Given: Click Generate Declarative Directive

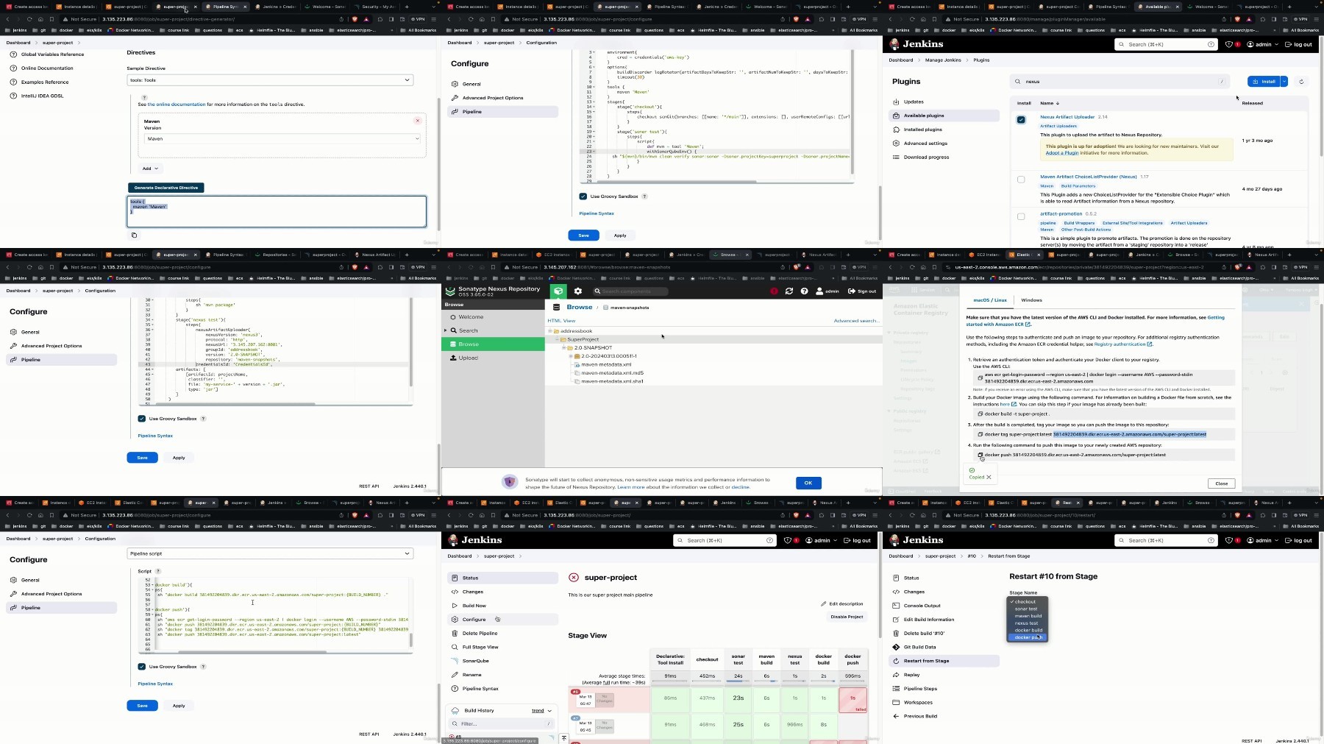Looking at the screenshot, I should (166, 188).
